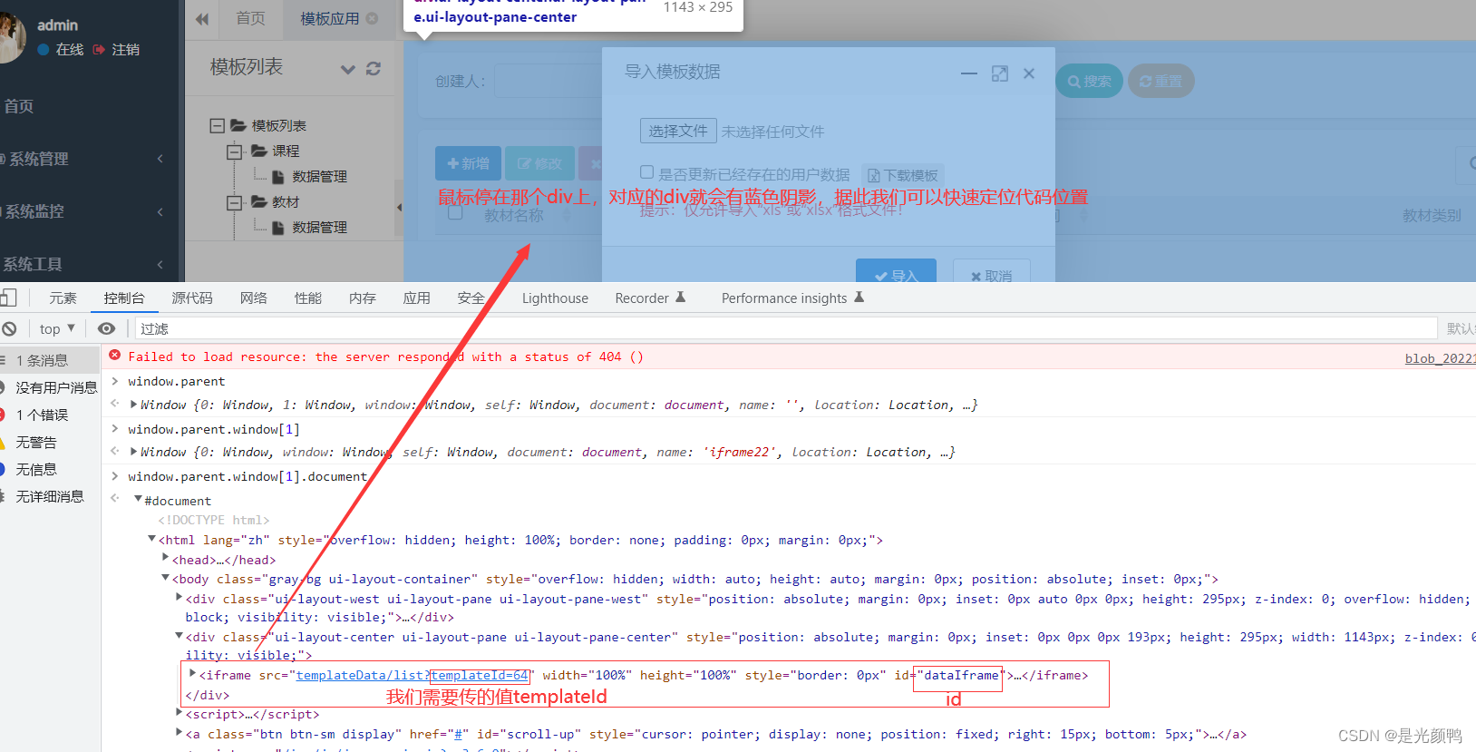
Task: Open the 安全 DevTools tab
Action: point(471,298)
